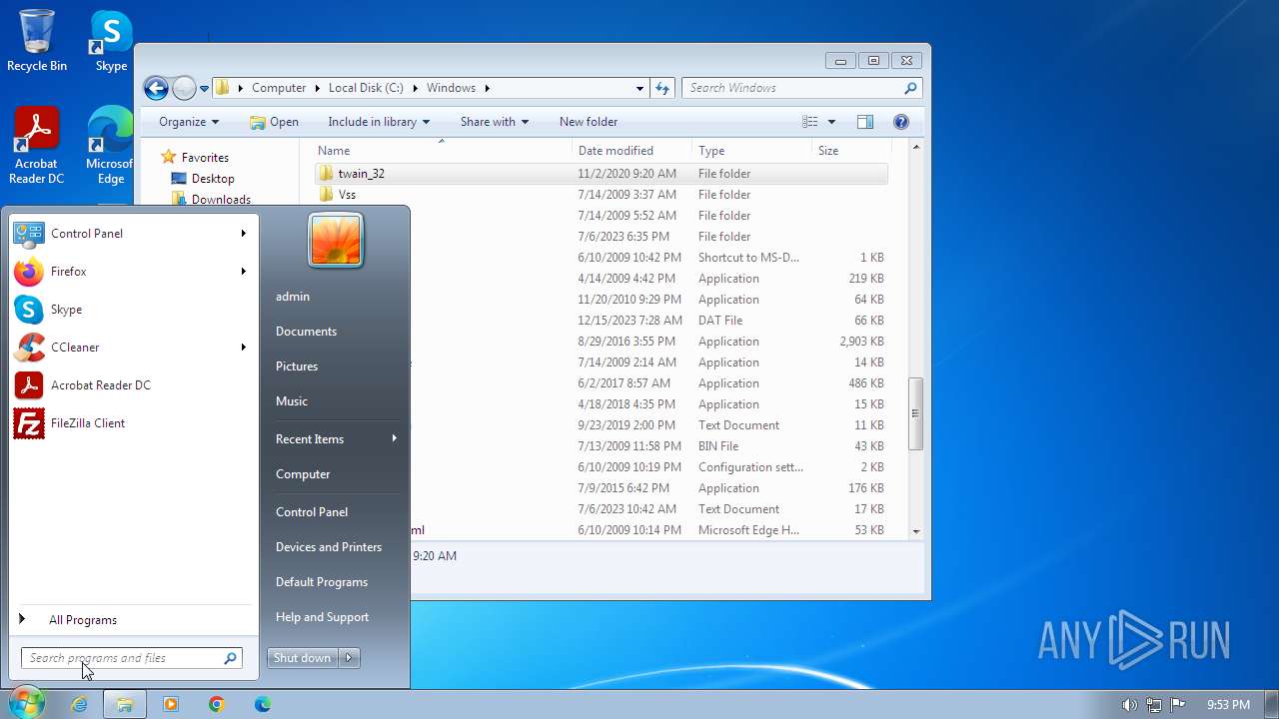This screenshot has width=1279, height=719.
Task: Click the search magnifier in Start menu
Action: [x=230, y=658]
